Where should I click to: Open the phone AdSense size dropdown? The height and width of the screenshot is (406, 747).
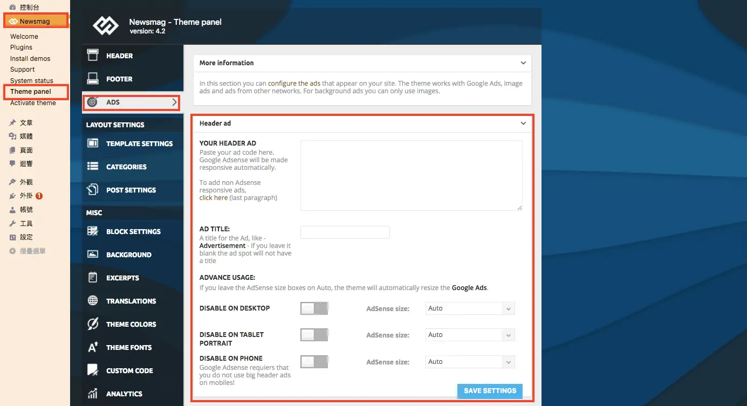470,362
